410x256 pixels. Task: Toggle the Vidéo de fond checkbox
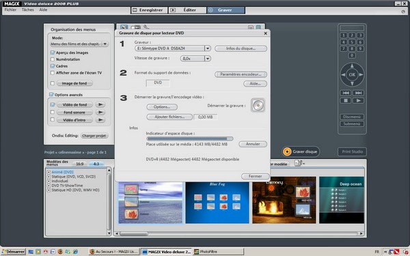(53, 104)
